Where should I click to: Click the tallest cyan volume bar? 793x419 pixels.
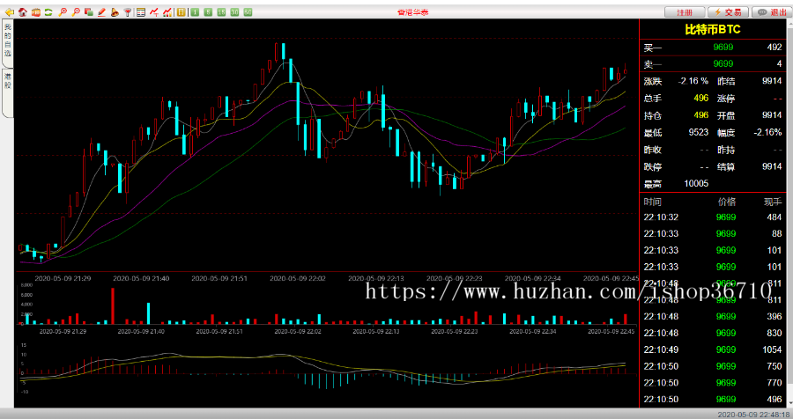(148, 313)
